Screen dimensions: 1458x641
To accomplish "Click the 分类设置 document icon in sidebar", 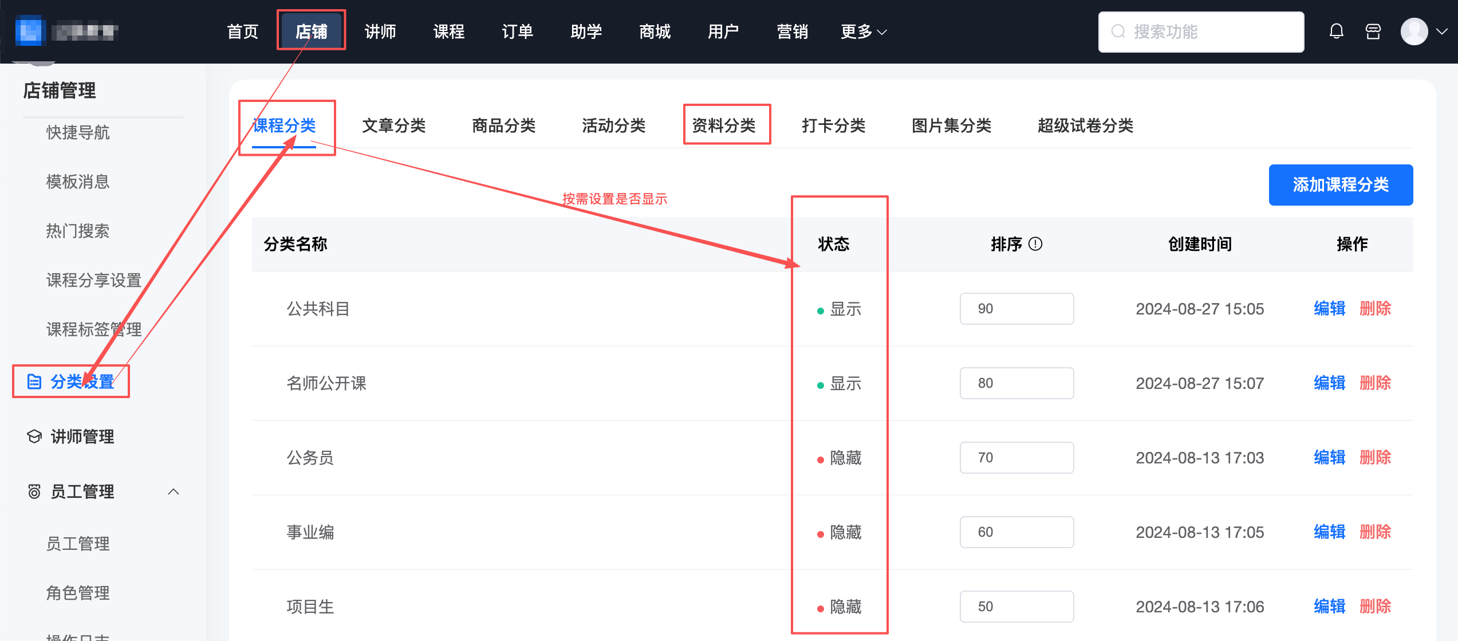I will 34,382.
